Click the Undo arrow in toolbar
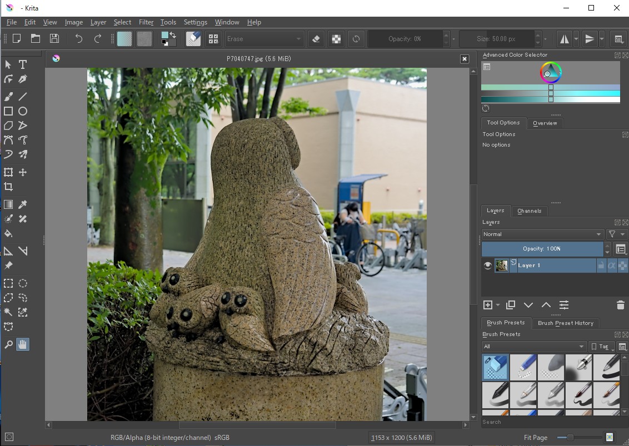 [x=79, y=38]
